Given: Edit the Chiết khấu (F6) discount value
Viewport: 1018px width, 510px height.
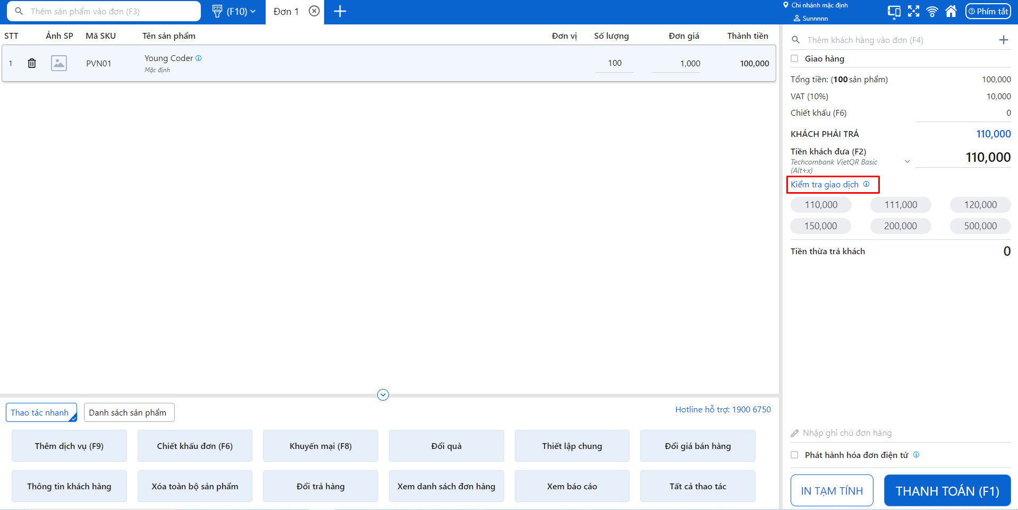Looking at the screenshot, I should [963, 113].
